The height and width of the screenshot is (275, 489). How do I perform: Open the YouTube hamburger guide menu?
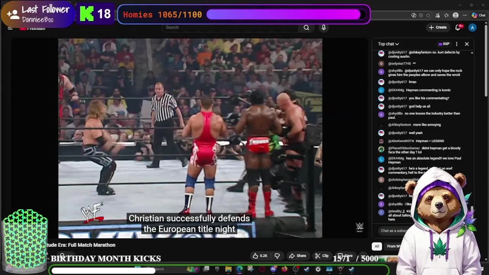pos(10,27)
